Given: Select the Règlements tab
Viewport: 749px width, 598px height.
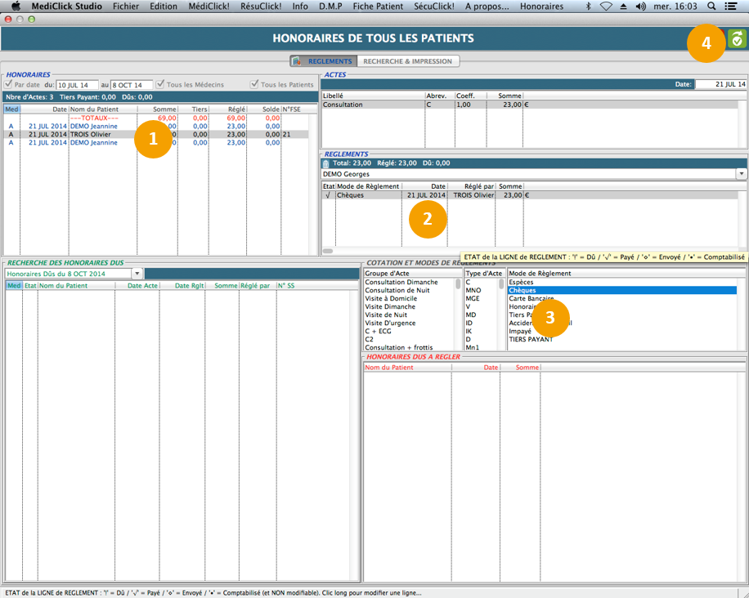Looking at the screenshot, I should pyautogui.click(x=324, y=61).
